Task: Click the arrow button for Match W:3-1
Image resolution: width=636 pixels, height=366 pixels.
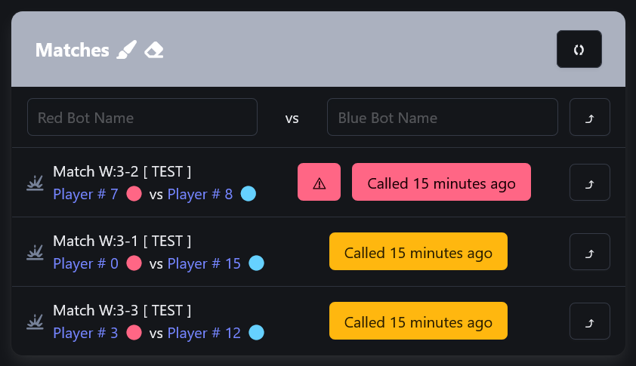Action: click(589, 252)
